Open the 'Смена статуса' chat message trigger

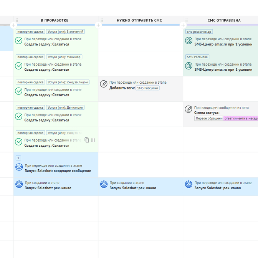[220, 114]
